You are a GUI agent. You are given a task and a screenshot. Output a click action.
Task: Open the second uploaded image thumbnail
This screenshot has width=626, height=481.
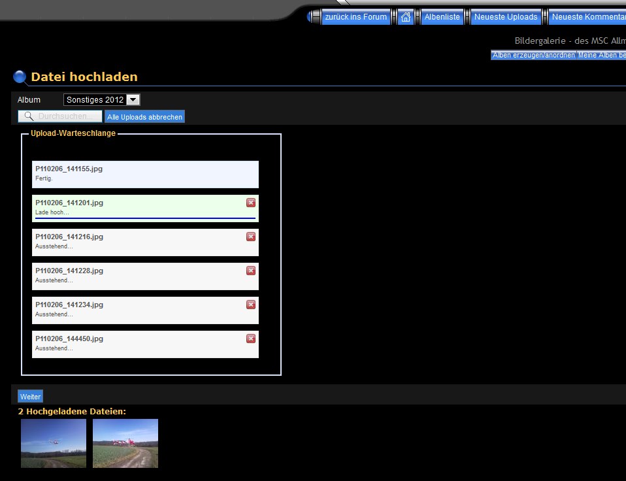[125, 443]
